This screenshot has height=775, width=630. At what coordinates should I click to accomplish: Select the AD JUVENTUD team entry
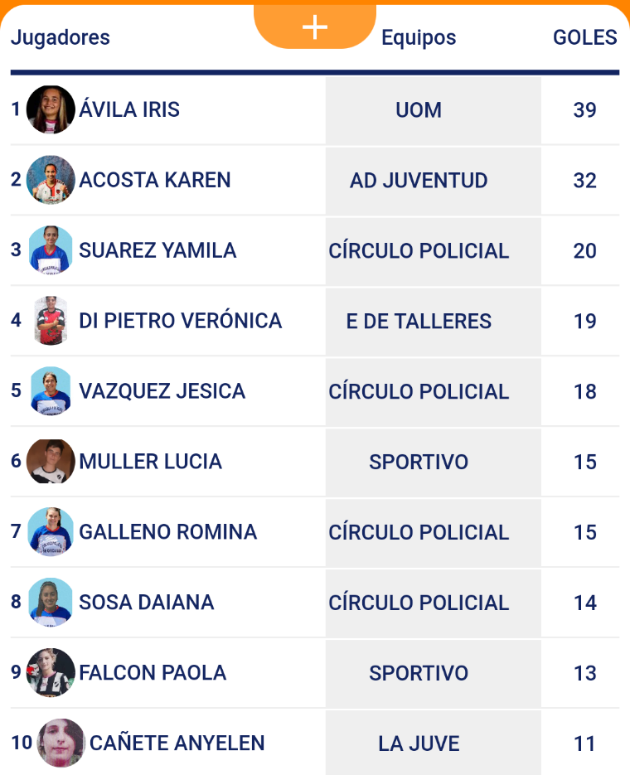pos(419,181)
